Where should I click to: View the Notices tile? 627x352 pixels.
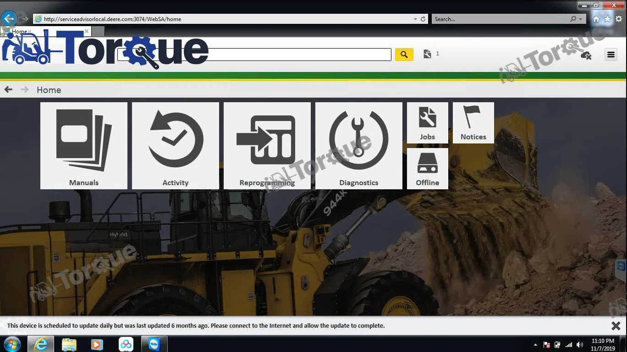[x=473, y=123]
